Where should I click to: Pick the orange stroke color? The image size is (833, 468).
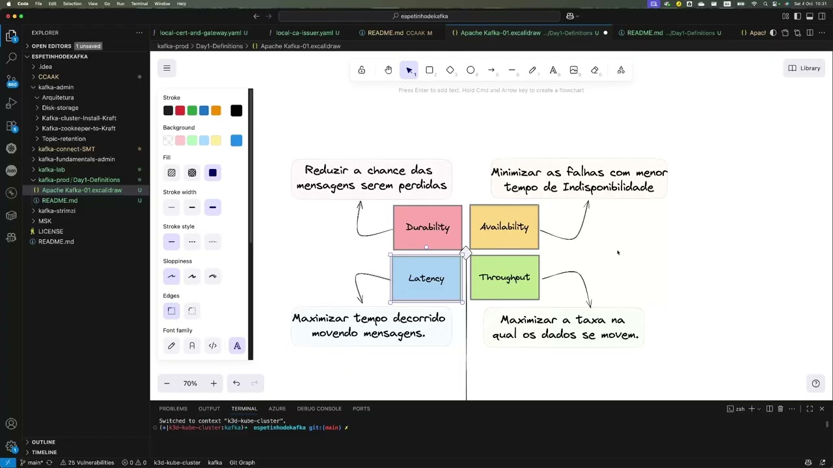pyautogui.click(x=216, y=110)
